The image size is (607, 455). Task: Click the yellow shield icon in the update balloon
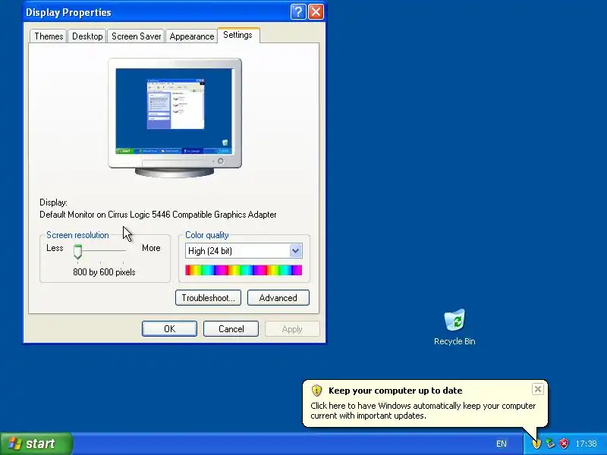click(x=316, y=391)
